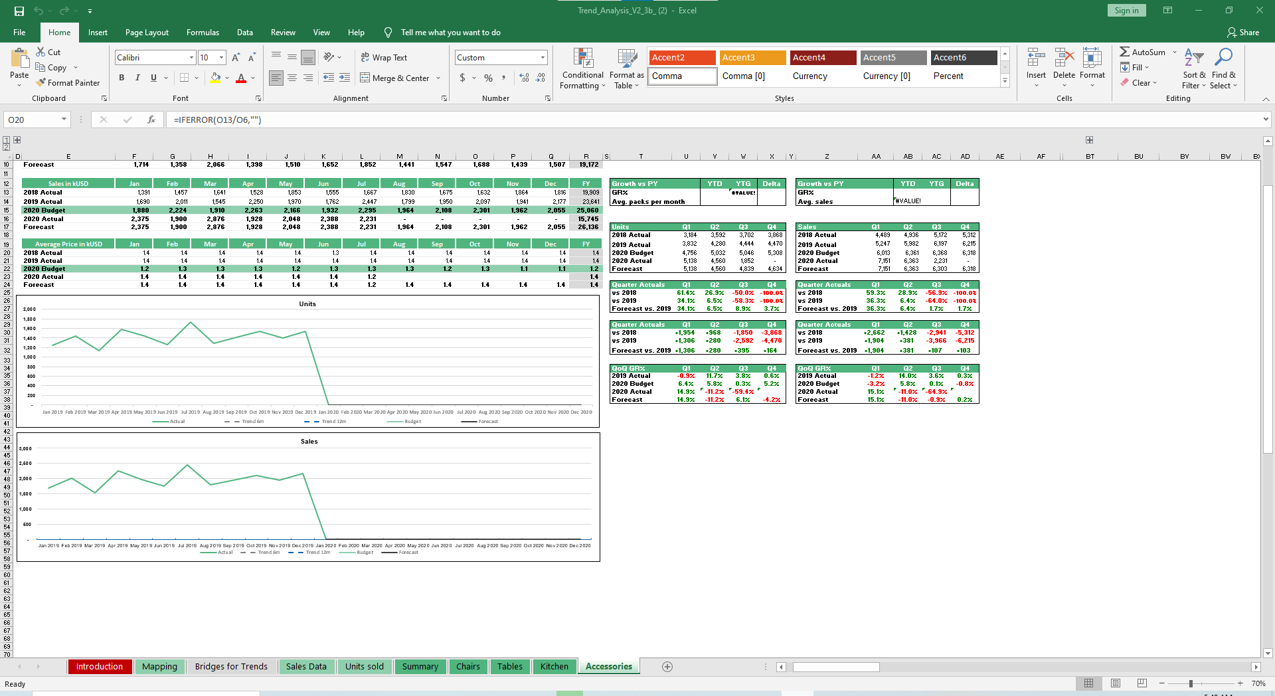The height and width of the screenshot is (696, 1275).
Task: Expand the Name Box dropdown arrow
Action: point(64,120)
